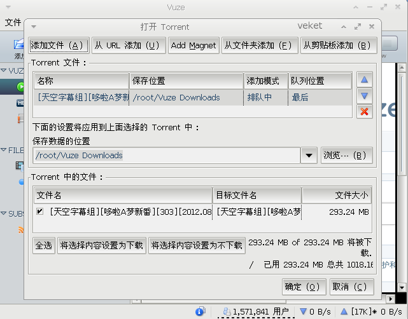This screenshot has height=319, width=408.
Task: Click 从 URL 添加 (U) button
Action: click(x=129, y=46)
